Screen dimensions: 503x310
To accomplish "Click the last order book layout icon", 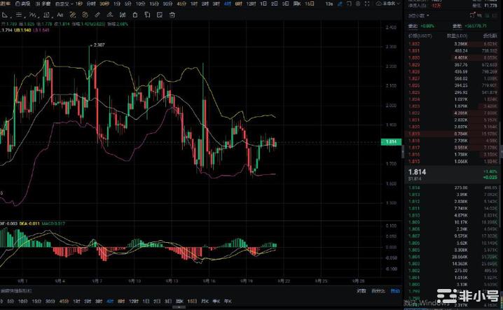I will [x=495, y=15].
